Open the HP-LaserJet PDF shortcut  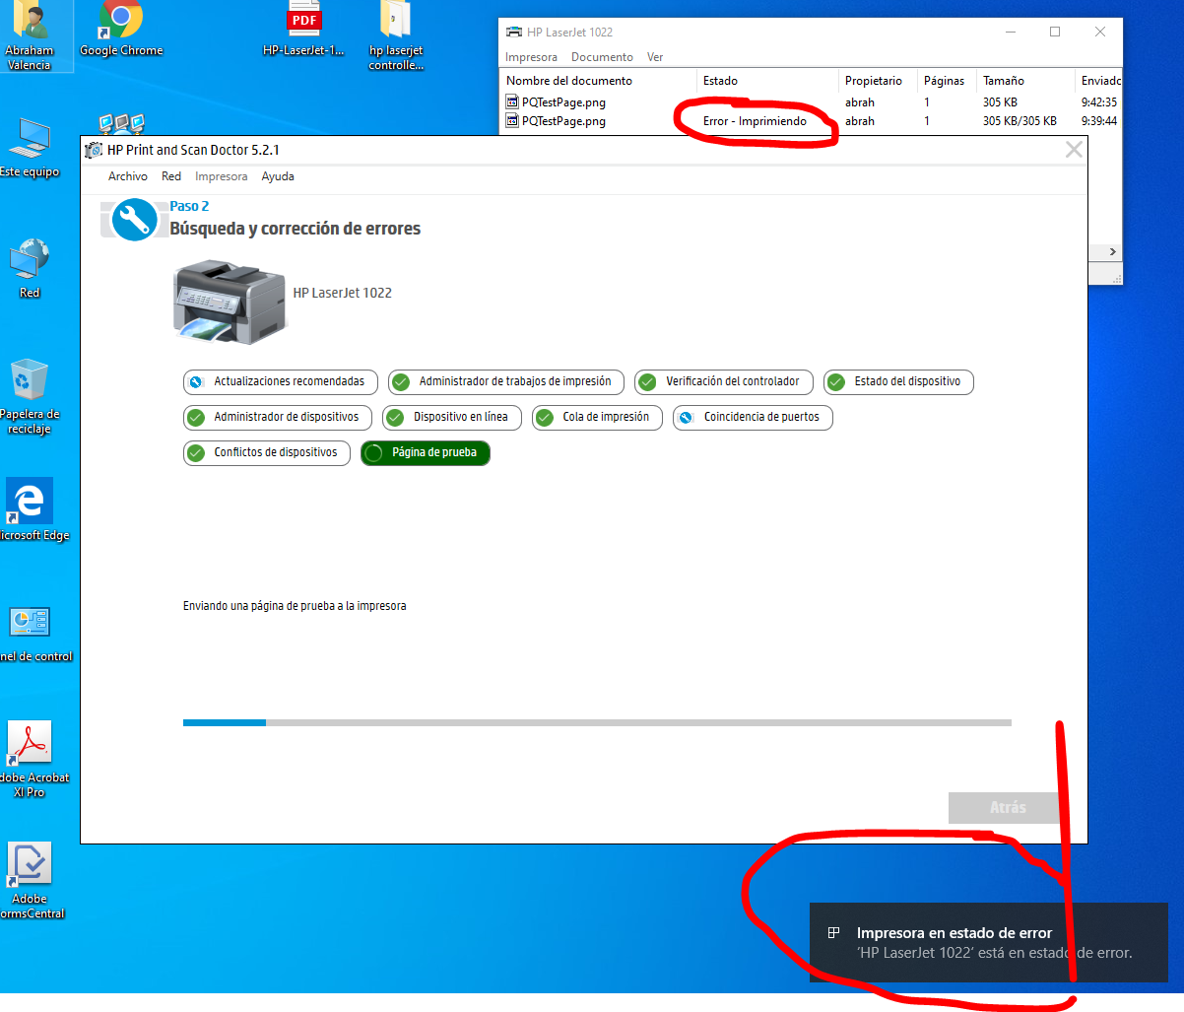click(x=303, y=20)
